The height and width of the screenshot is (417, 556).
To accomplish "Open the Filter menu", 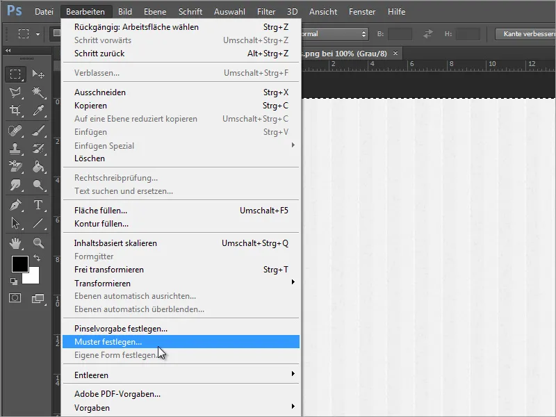I will coord(266,12).
